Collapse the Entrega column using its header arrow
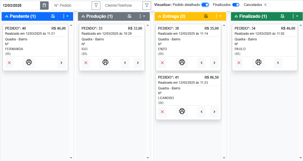The image size is (303, 161). point(159,16)
